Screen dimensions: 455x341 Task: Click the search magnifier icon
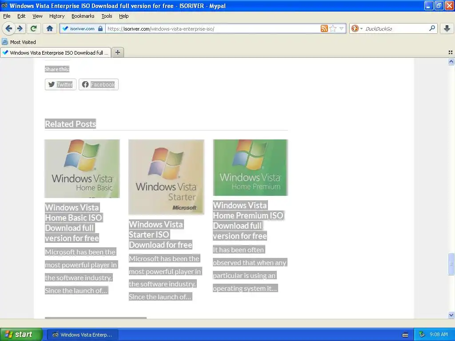tap(432, 28)
